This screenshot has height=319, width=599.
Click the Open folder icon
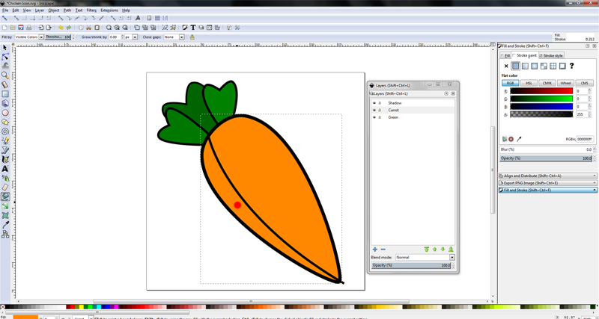coord(13,28)
